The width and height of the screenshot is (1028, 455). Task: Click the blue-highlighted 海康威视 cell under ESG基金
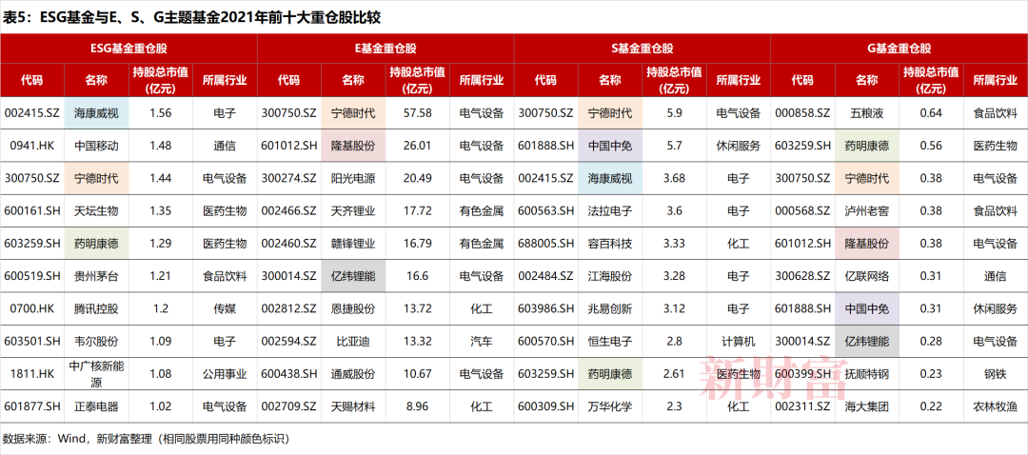click(x=96, y=113)
